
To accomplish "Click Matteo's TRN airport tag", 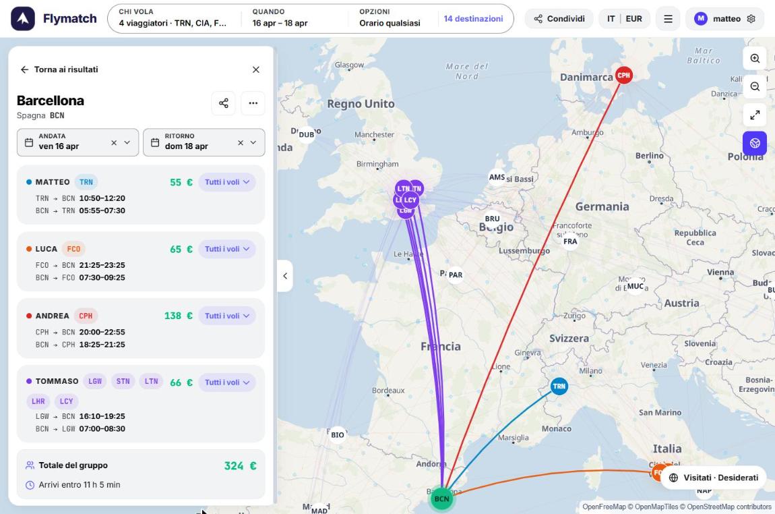I will tap(86, 182).
